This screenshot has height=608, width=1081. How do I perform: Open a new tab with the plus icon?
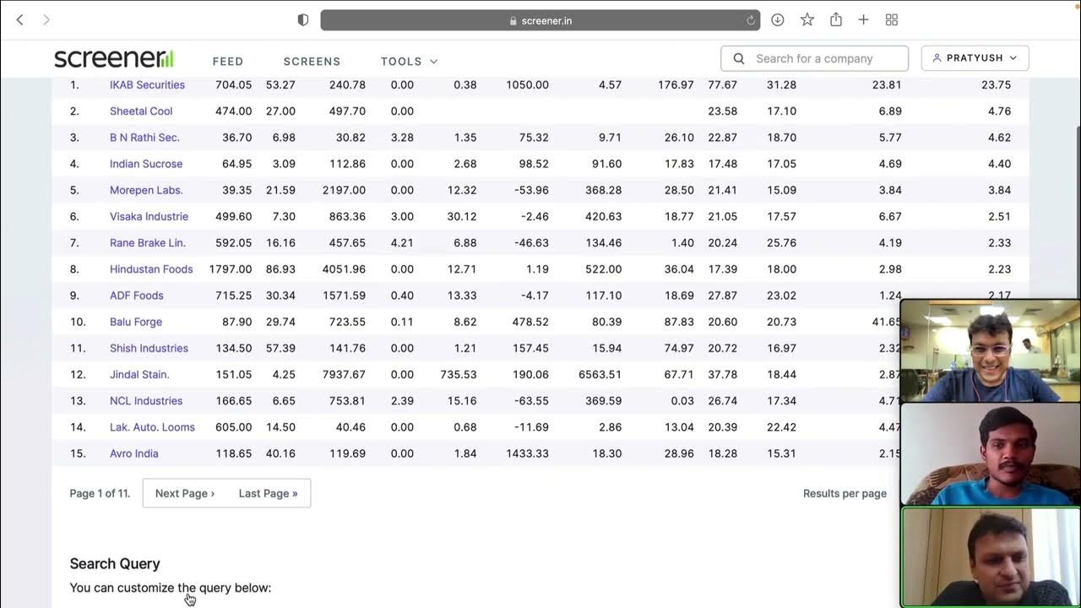tap(863, 19)
